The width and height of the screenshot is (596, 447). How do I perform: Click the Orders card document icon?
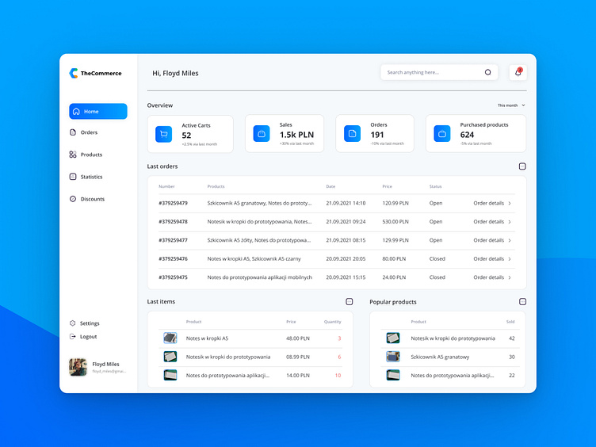352,134
